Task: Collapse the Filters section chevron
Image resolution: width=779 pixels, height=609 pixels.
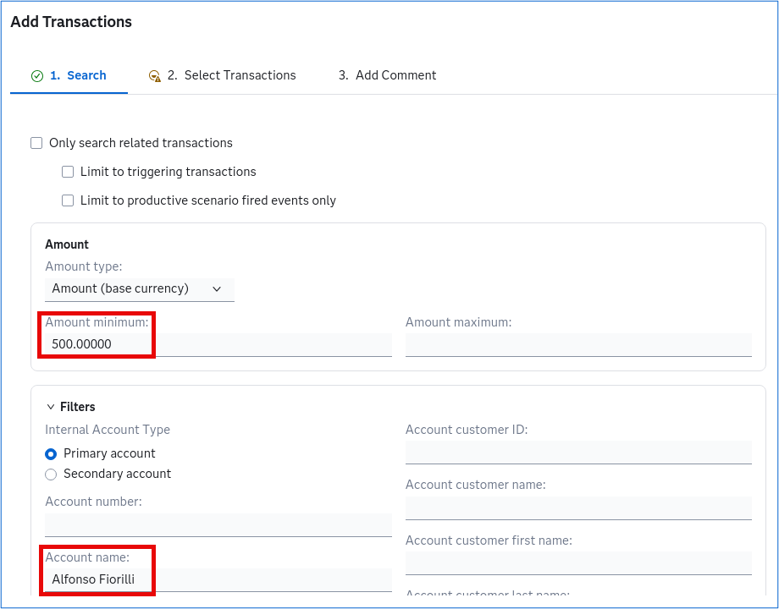Action: [50, 407]
